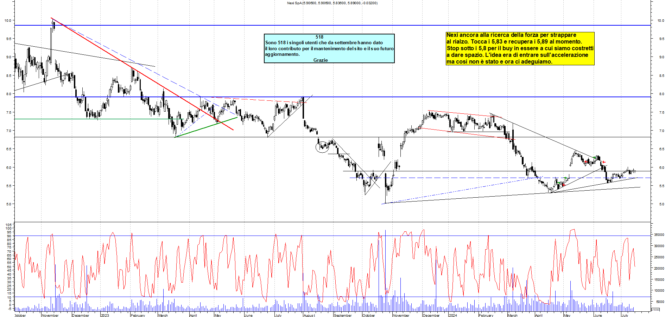Click the x1000 volume multiplier box

click(x=655, y=310)
